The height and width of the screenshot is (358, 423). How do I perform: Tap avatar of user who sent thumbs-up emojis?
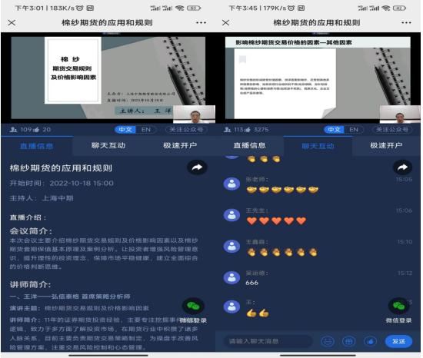click(x=231, y=307)
